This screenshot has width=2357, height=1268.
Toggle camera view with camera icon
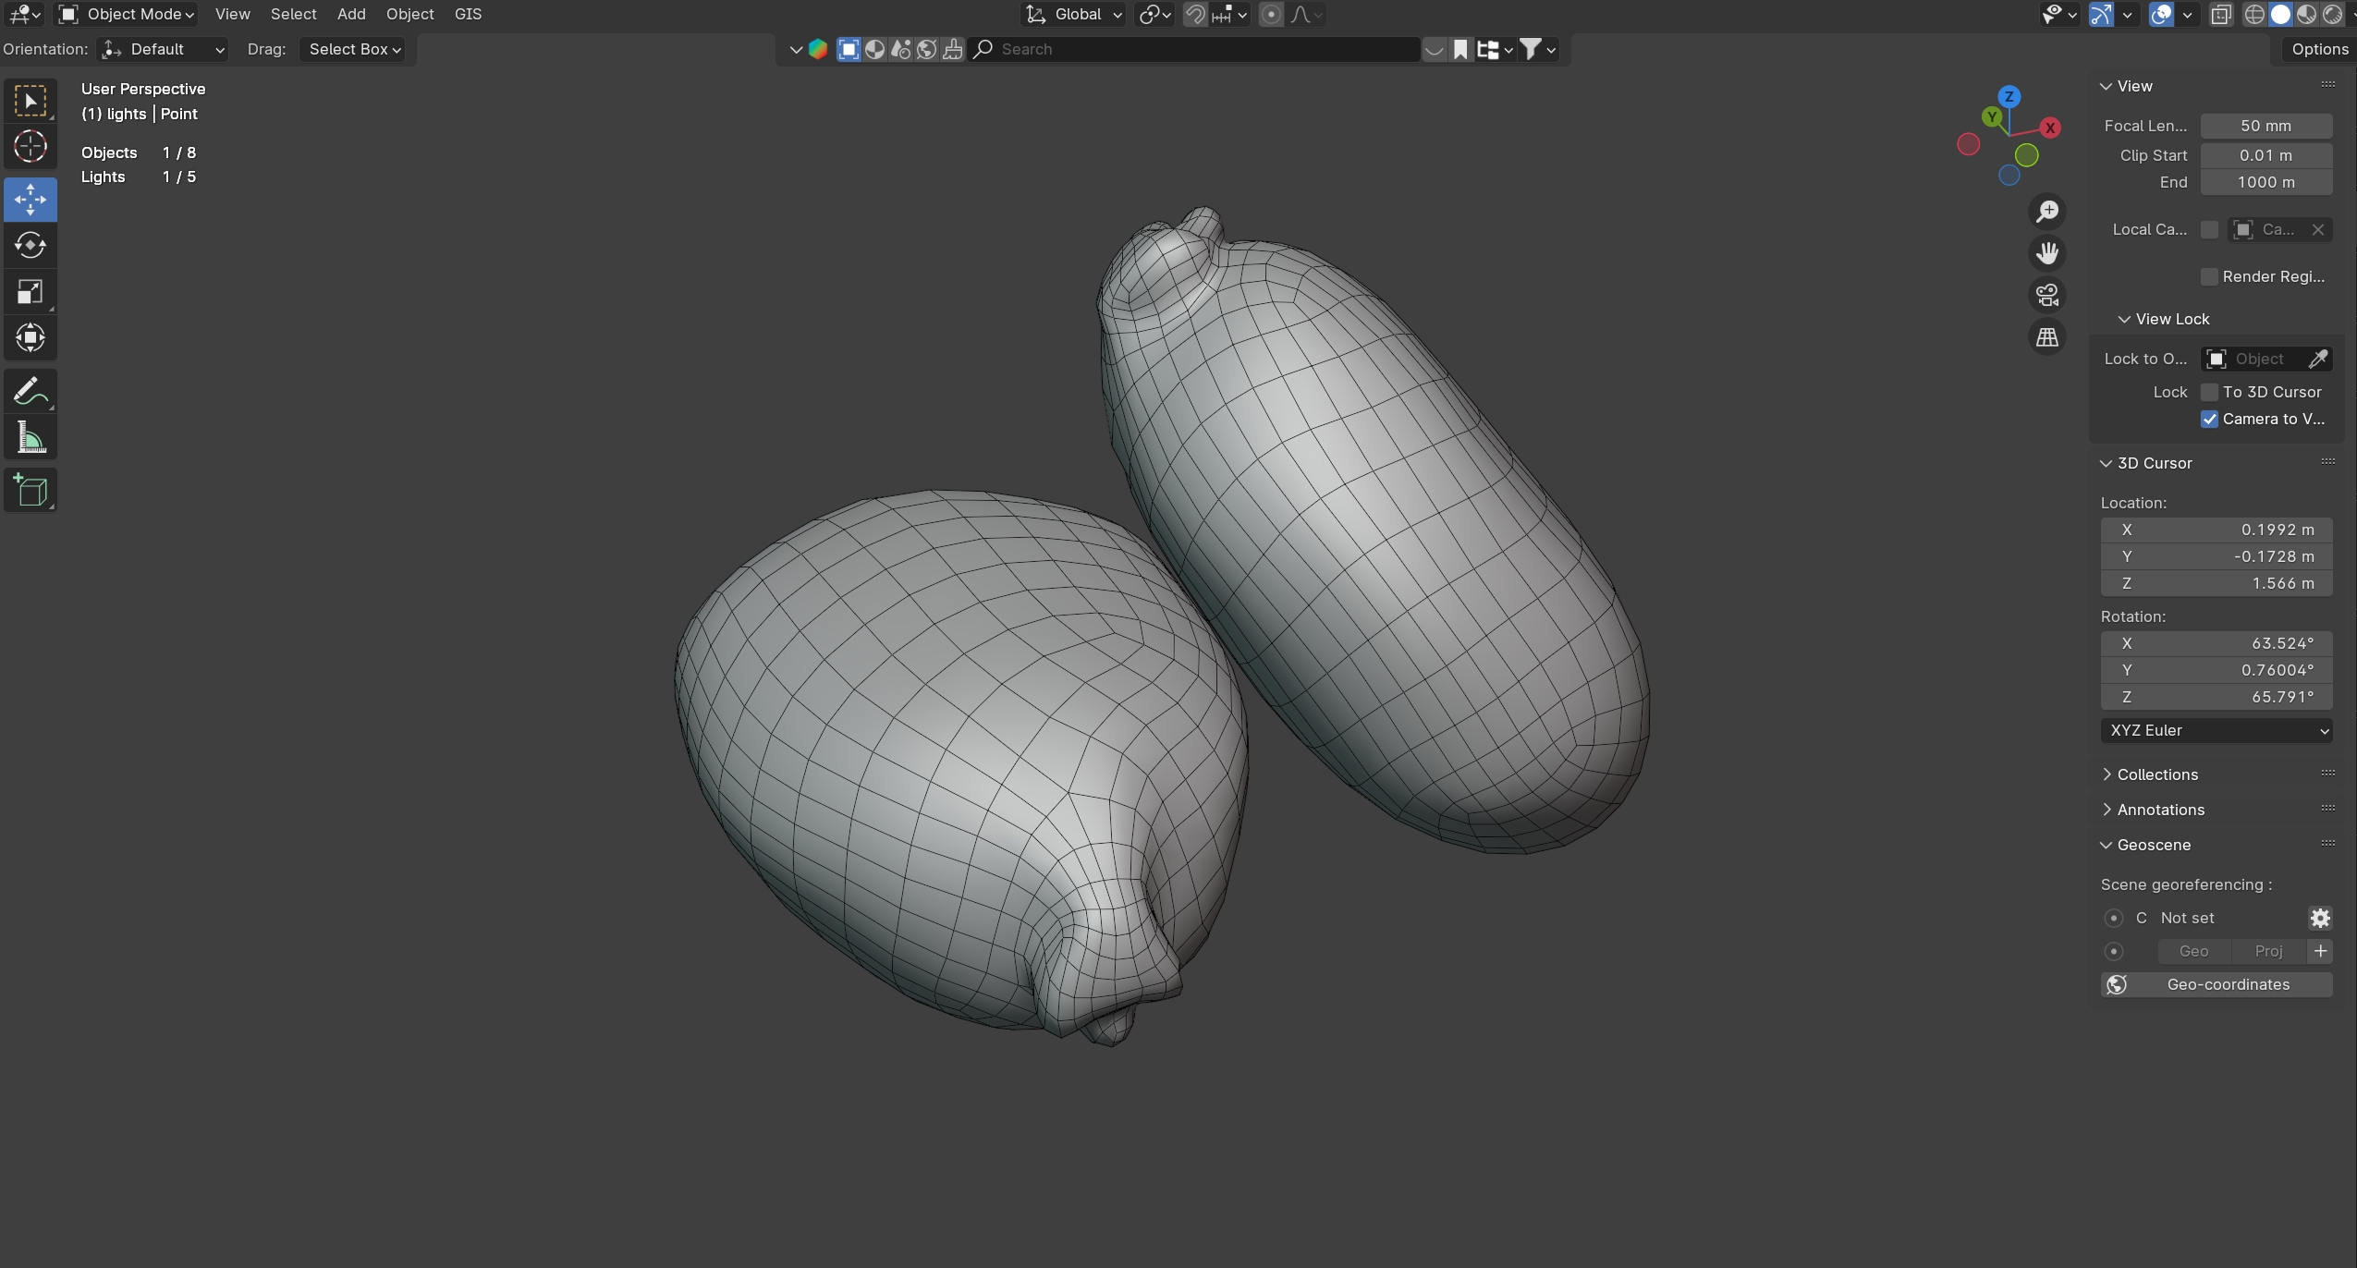pos(2047,295)
